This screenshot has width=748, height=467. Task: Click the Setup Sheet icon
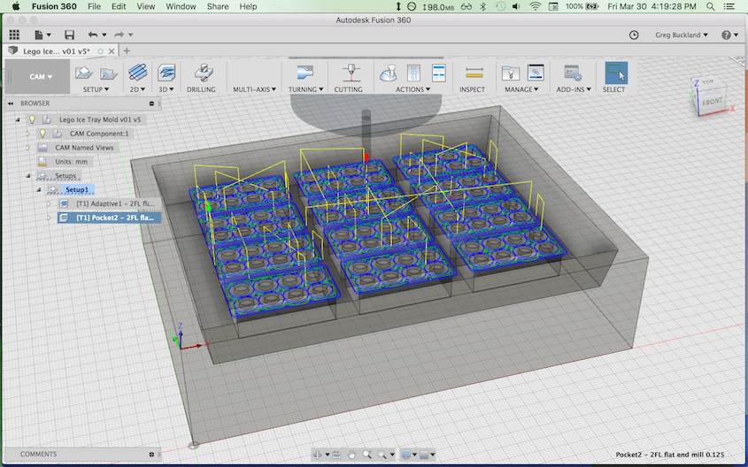pyautogui.click(x=438, y=73)
